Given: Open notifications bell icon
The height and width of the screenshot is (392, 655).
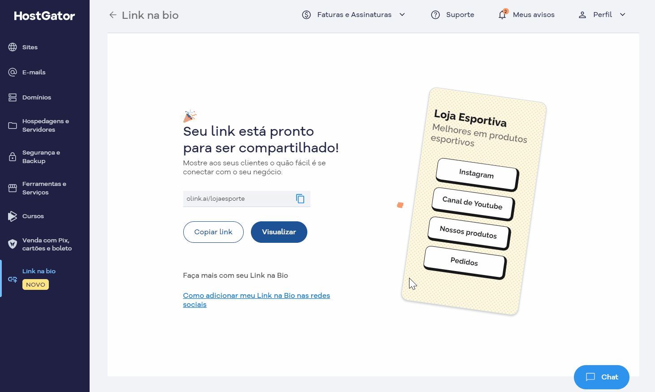Looking at the screenshot, I should tap(502, 15).
